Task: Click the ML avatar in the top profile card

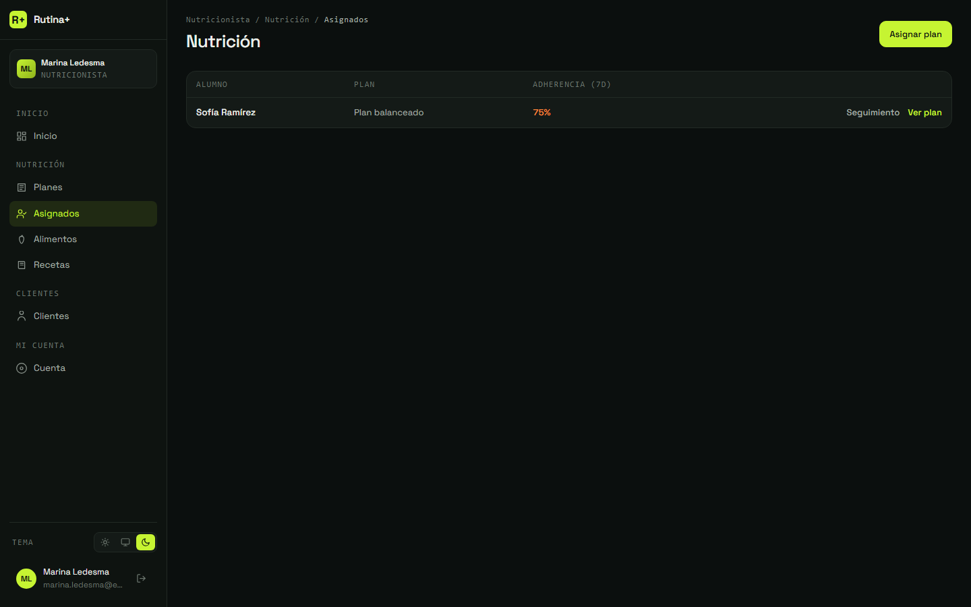Action: pos(26,69)
